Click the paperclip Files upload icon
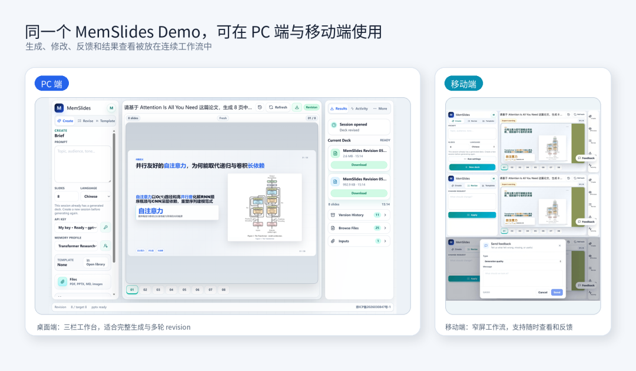Image resolution: width=636 pixels, height=371 pixels. point(62,281)
